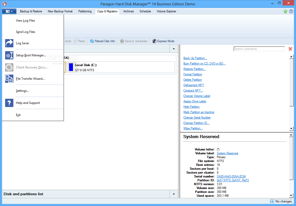Click the Paragon app icon in title bar
Viewport: 296px width, 206px height.
click(5, 4)
